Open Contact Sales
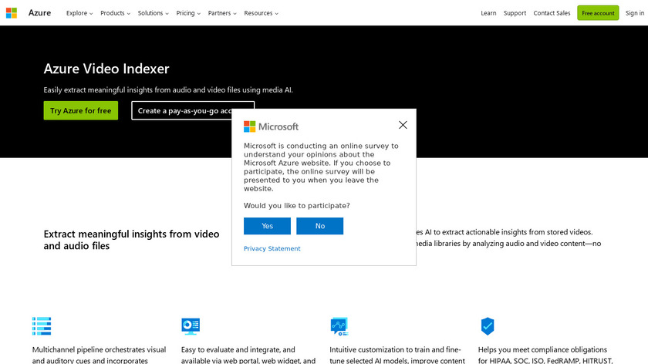Image resolution: width=648 pixels, height=364 pixels. (x=552, y=13)
